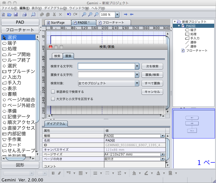Viewport: 216px width, 183px height.
Task: Select the diamond 選択 decision shape
Action: coord(18,66)
